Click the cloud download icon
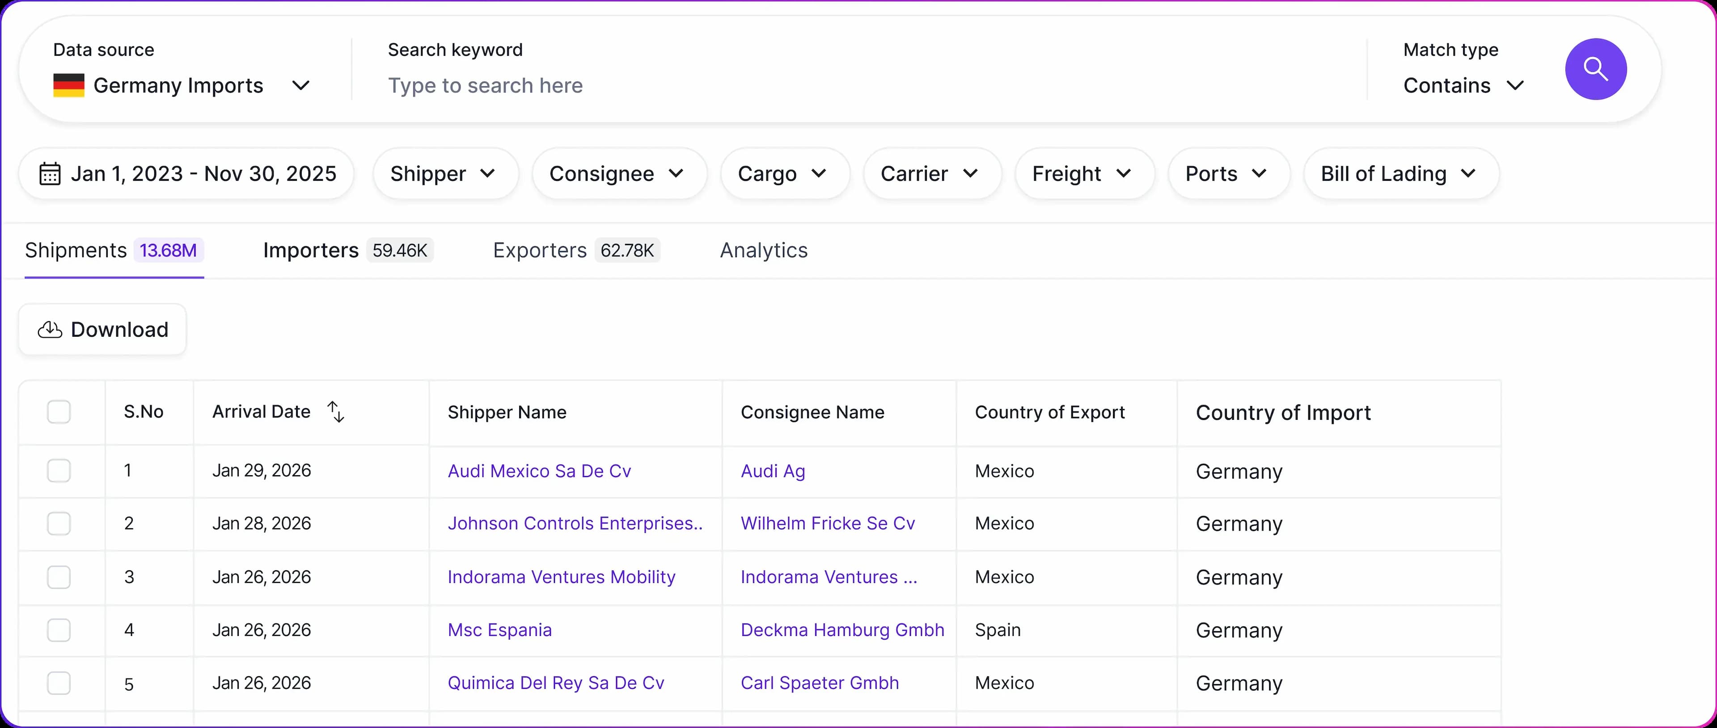This screenshot has height=728, width=1717. pos(50,330)
